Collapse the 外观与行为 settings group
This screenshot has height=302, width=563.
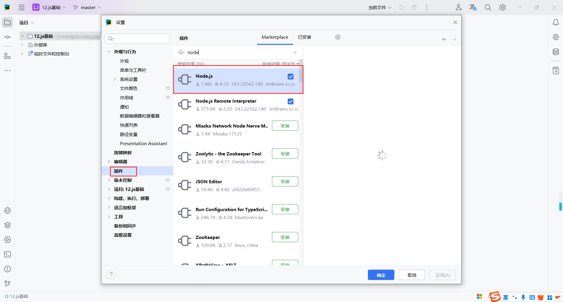(x=109, y=52)
